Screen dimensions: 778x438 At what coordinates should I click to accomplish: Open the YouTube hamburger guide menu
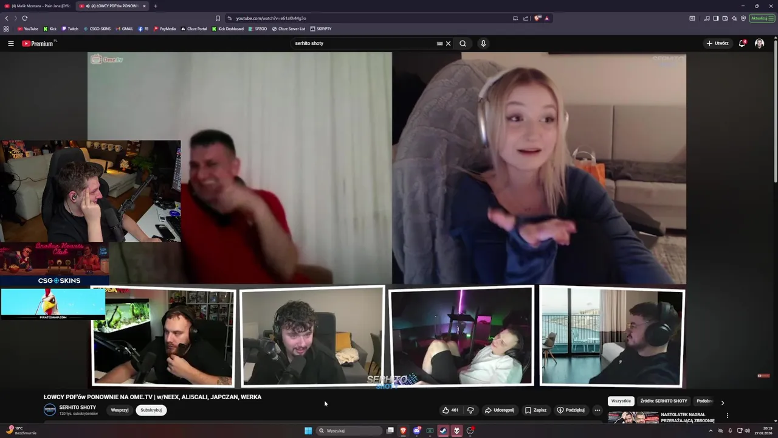10,43
